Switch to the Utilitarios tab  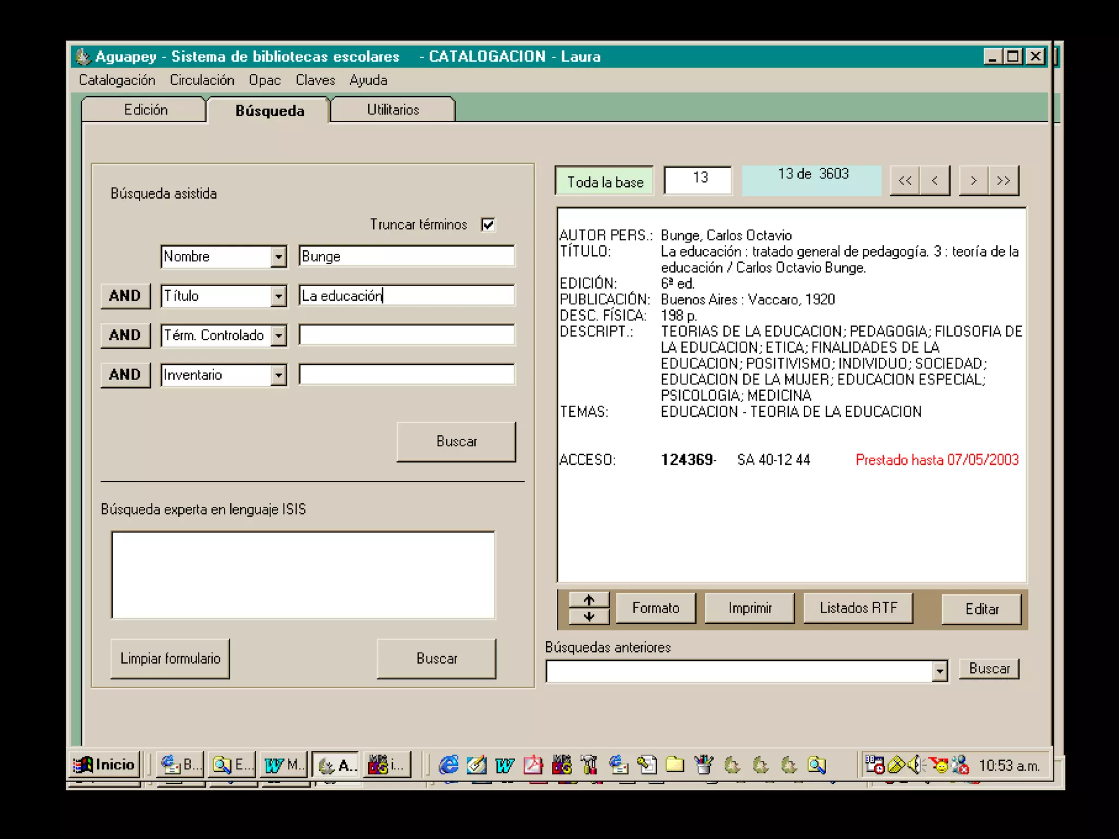click(393, 110)
